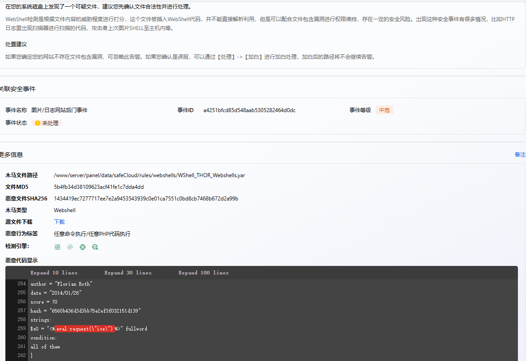Click code line 254 author Florian Roth
This screenshot has width=526, height=361.
(x=61, y=284)
